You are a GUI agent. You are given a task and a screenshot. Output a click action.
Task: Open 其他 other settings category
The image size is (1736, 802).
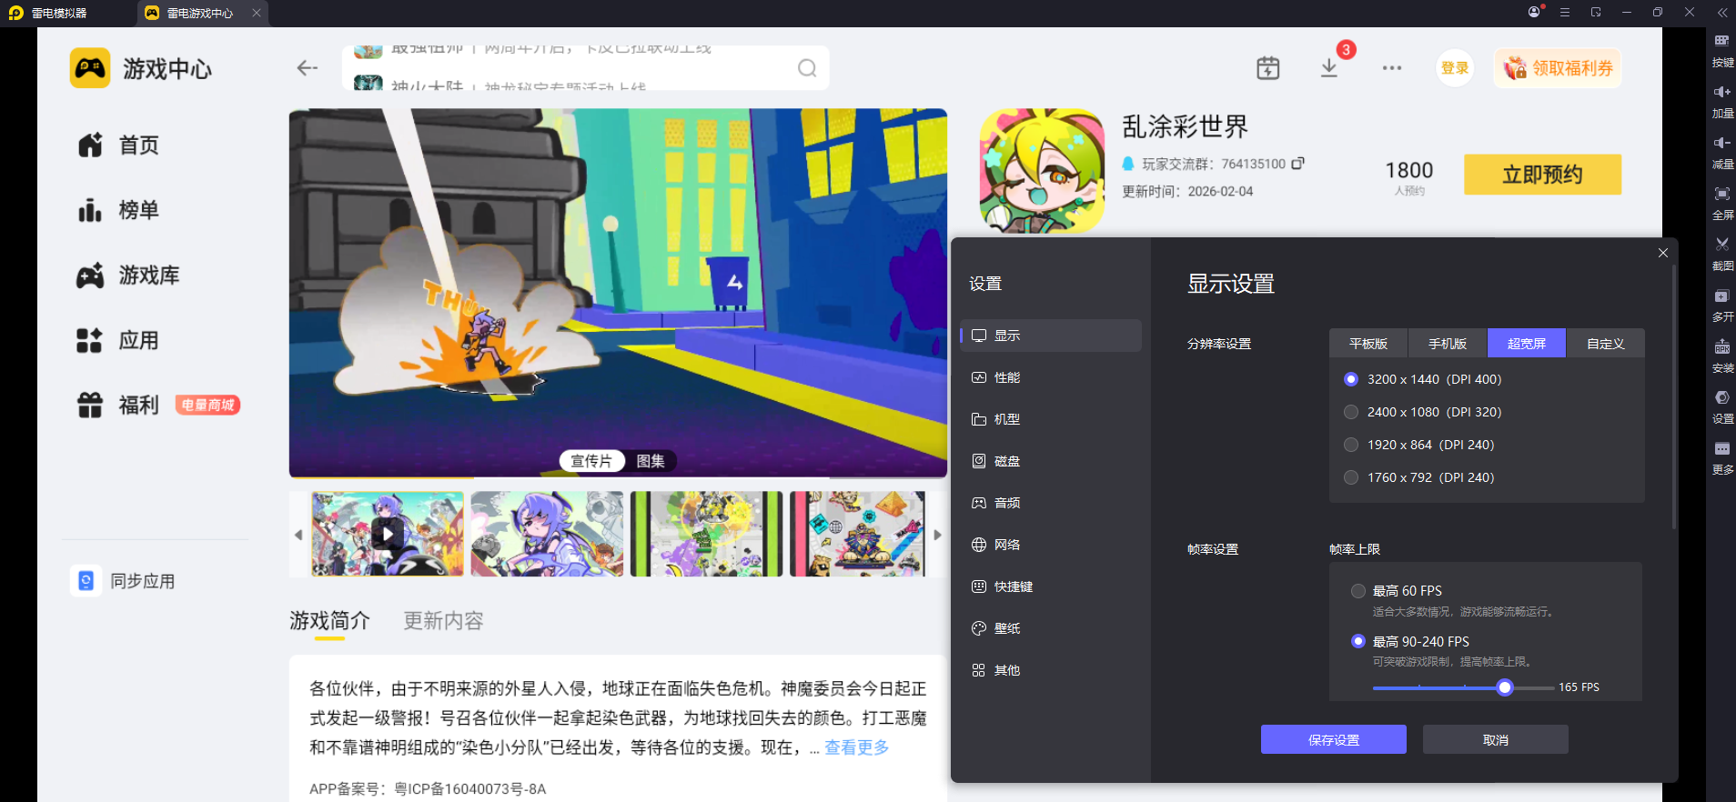tap(1051, 670)
